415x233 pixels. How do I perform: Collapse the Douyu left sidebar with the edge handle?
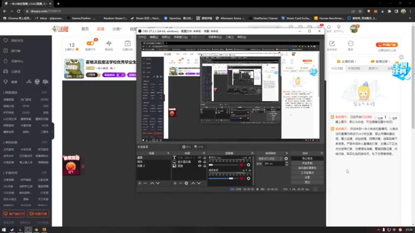pyautogui.click(x=52, y=132)
